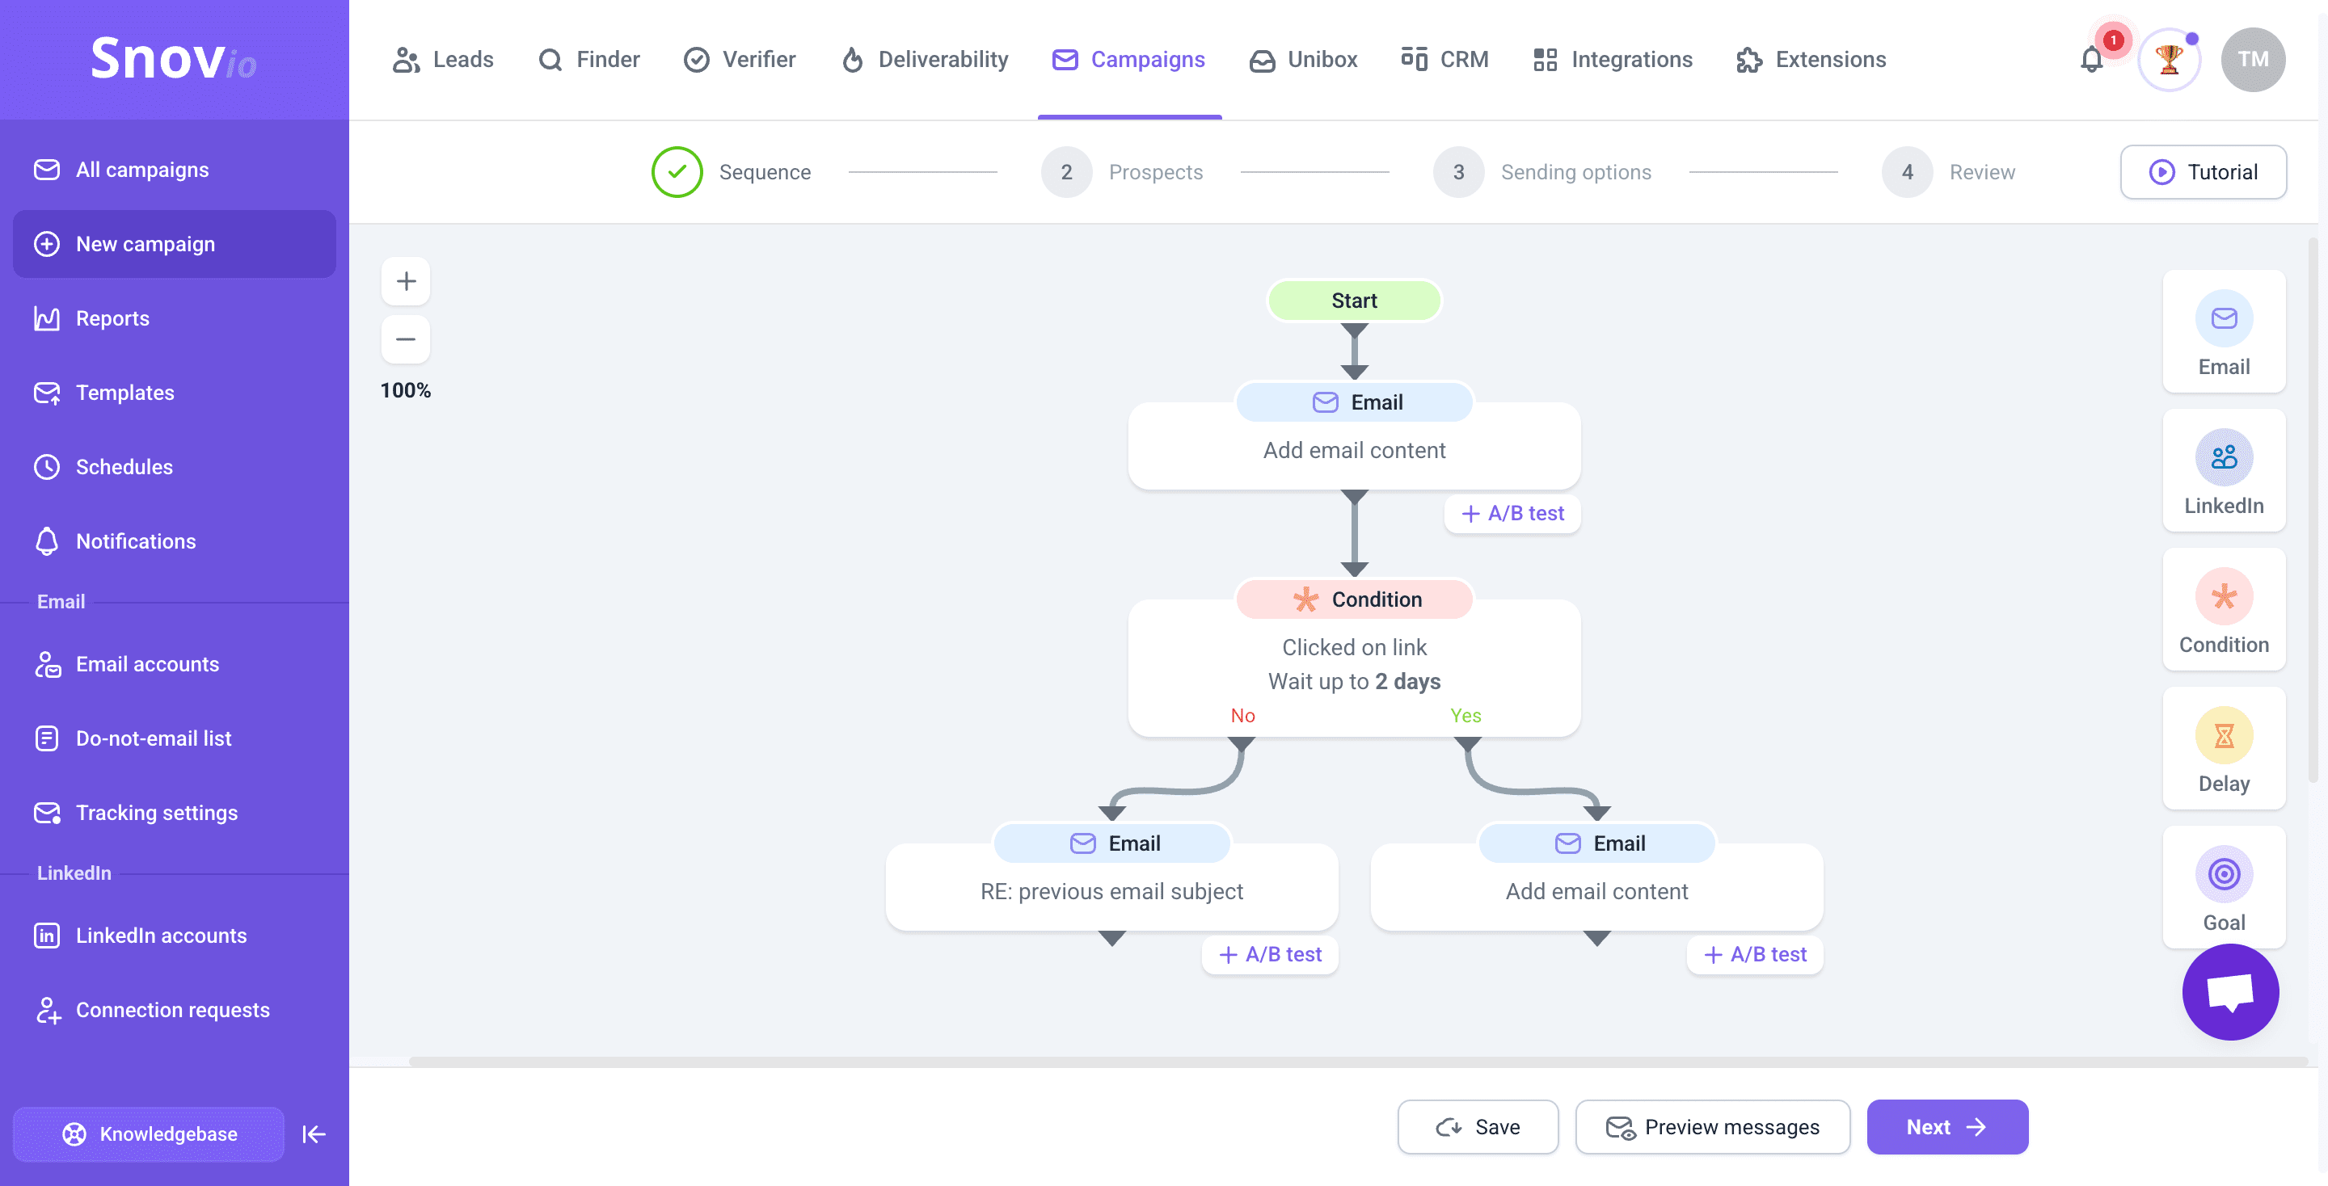
Task: Open the TM user avatar menu
Action: [2252, 60]
